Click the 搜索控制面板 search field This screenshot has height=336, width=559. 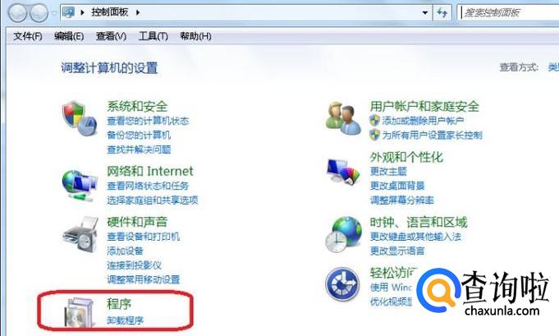pos(508,13)
